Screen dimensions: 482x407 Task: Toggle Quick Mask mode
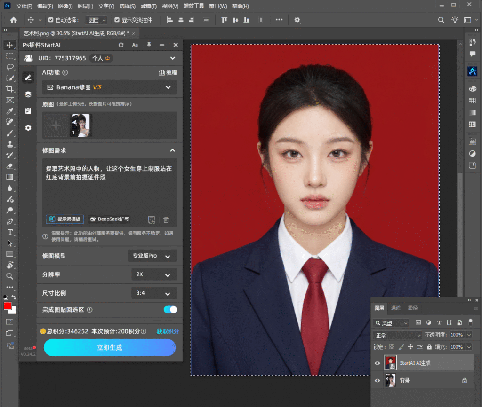pyautogui.click(x=9, y=321)
